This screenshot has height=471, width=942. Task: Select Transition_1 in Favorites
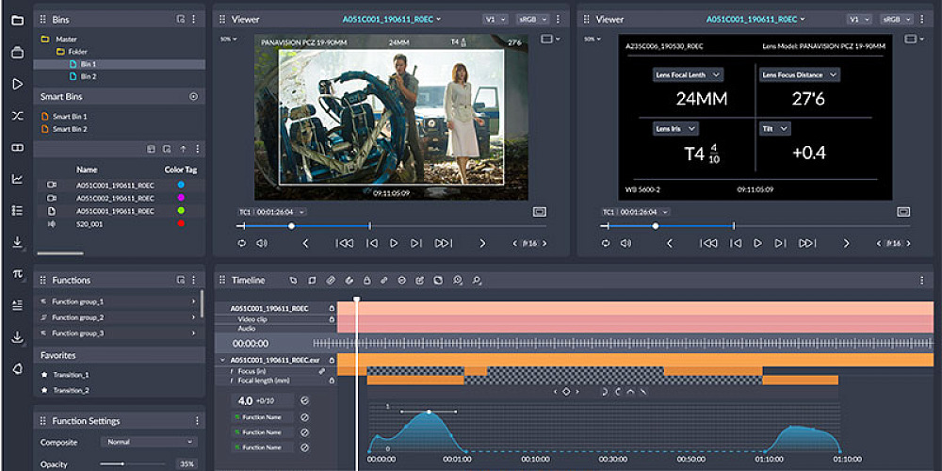point(70,374)
